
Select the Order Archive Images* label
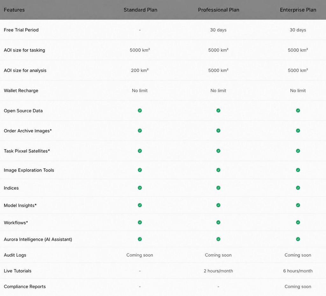pos(28,131)
